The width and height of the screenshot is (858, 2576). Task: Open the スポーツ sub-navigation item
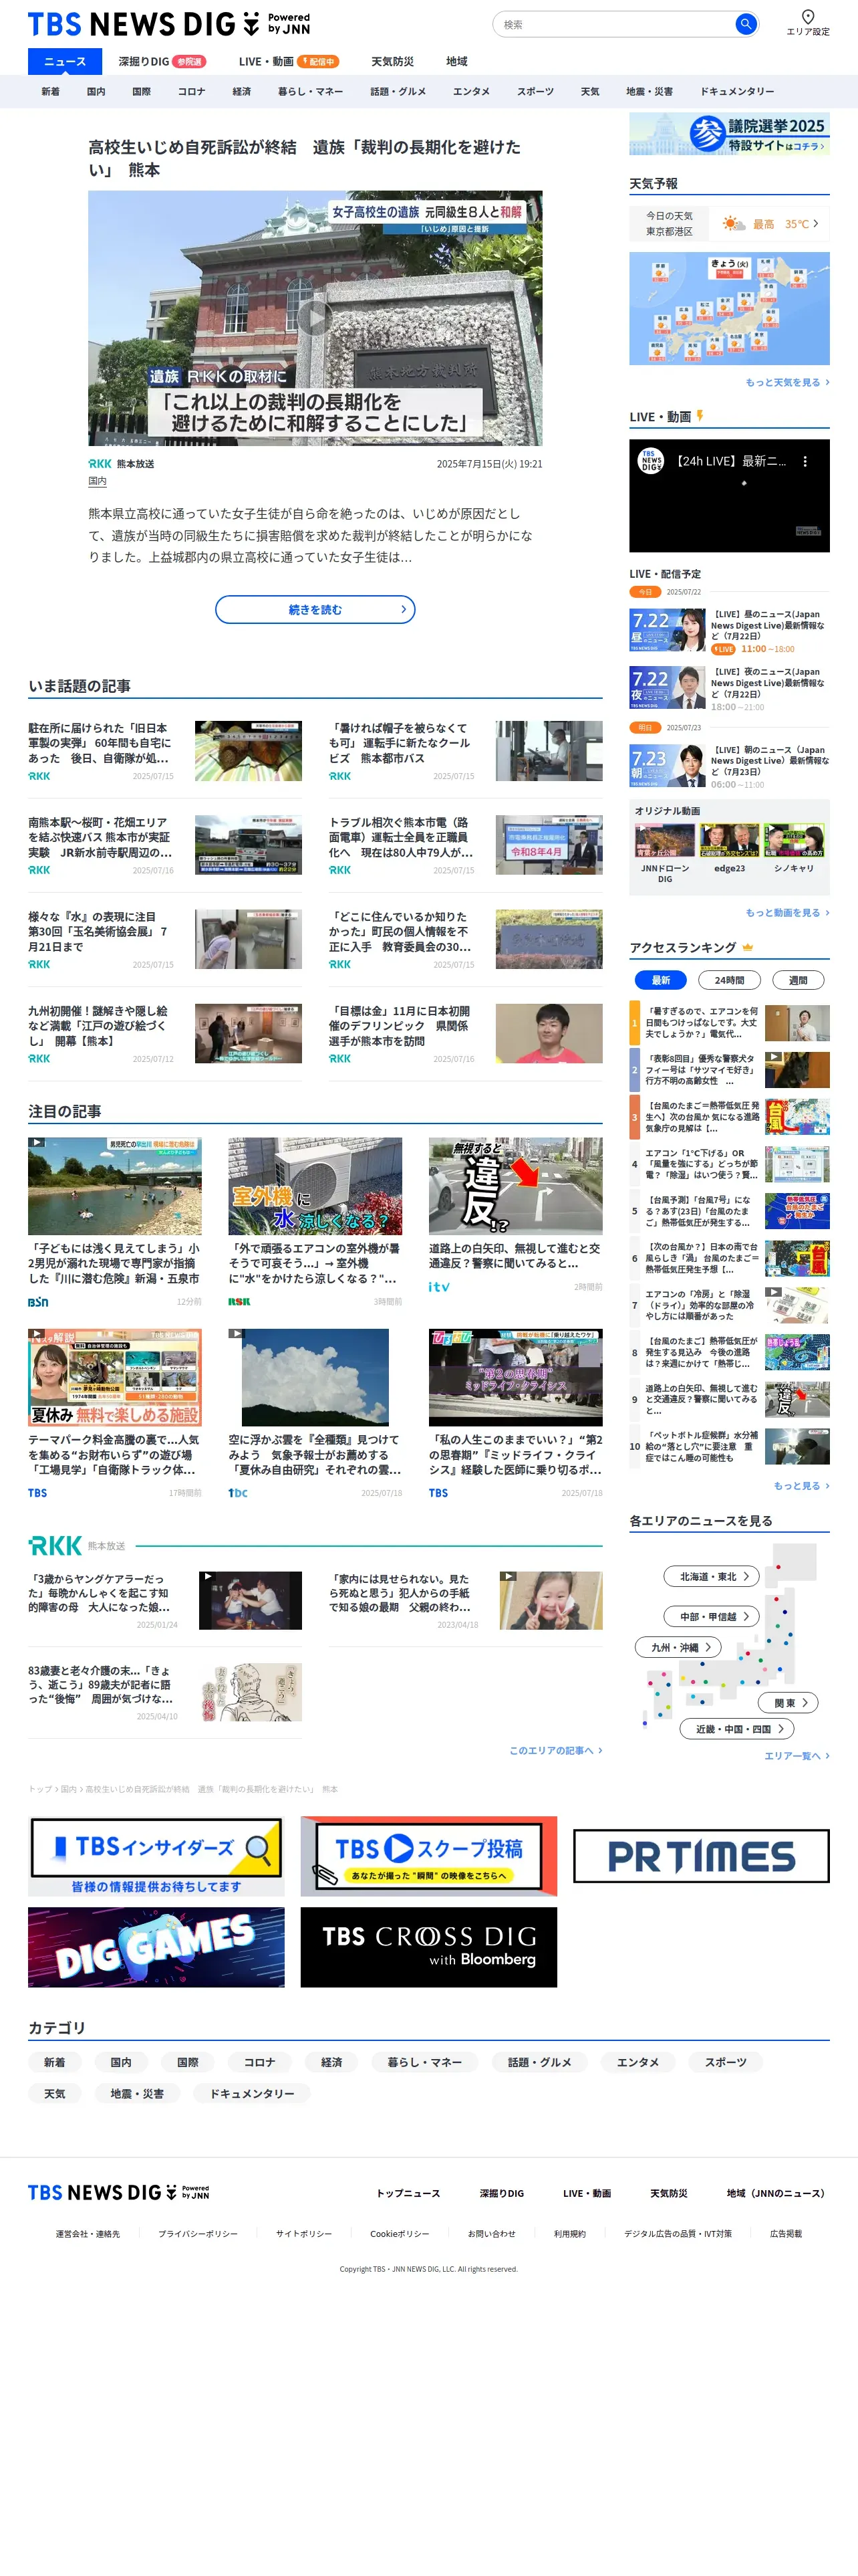coord(535,91)
